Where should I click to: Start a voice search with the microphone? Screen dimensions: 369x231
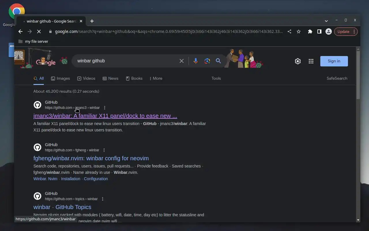click(x=195, y=61)
